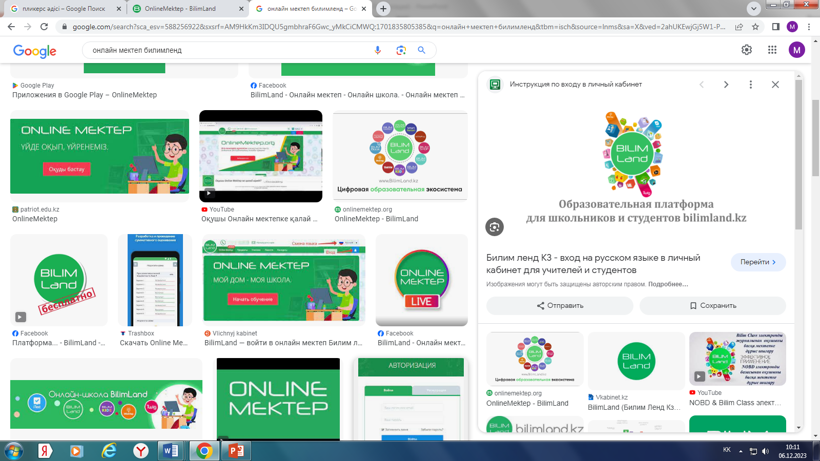Click the 'Сохранить' save button
Viewport: 820px width, 461px height.
tap(713, 306)
